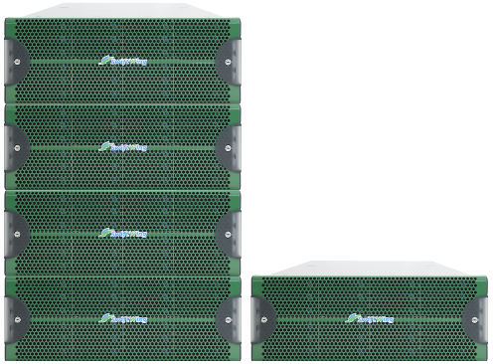Click the SwiftWing logo on the standalone unit
493x364 pixels.
(x=370, y=319)
